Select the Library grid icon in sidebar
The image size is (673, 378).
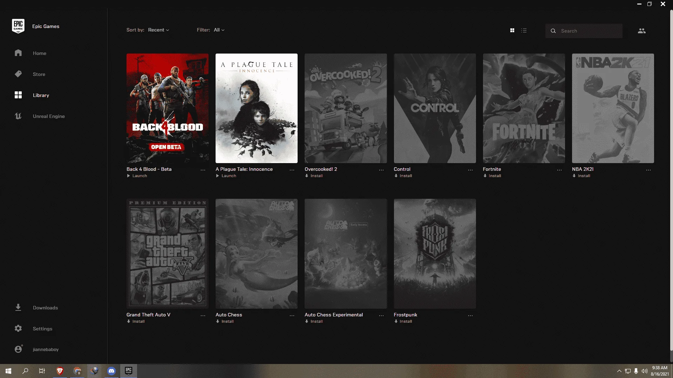click(18, 95)
